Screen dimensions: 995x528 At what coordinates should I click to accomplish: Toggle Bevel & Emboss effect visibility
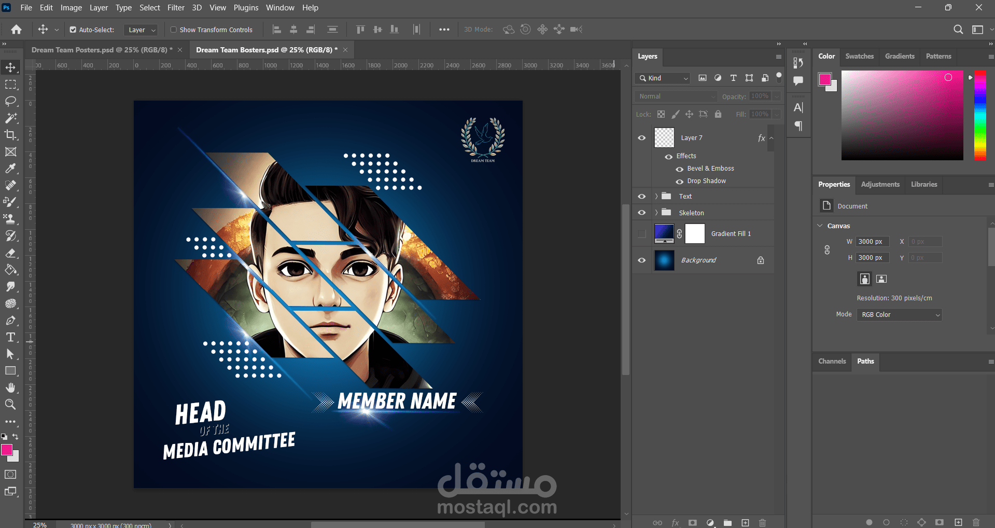[x=679, y=169]
